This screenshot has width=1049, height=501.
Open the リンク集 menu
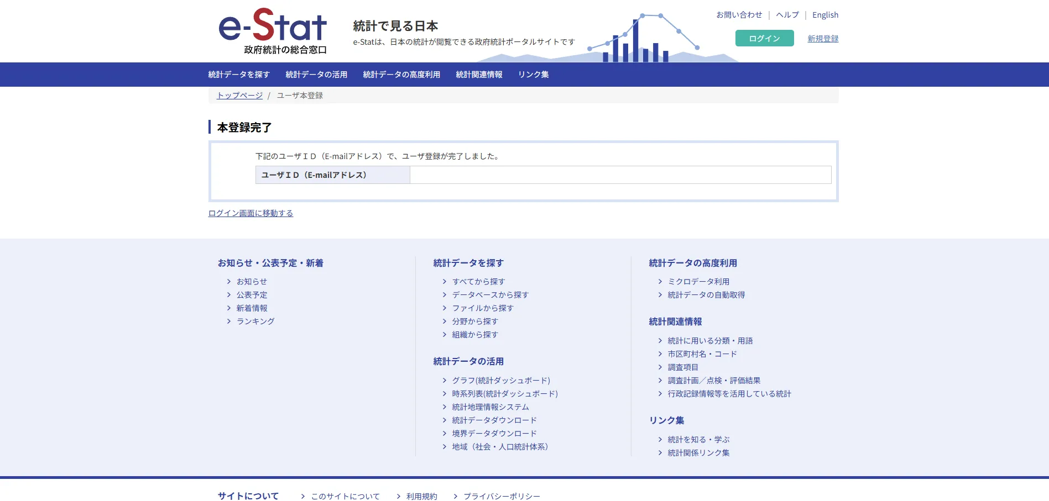[x=533, y=75]
